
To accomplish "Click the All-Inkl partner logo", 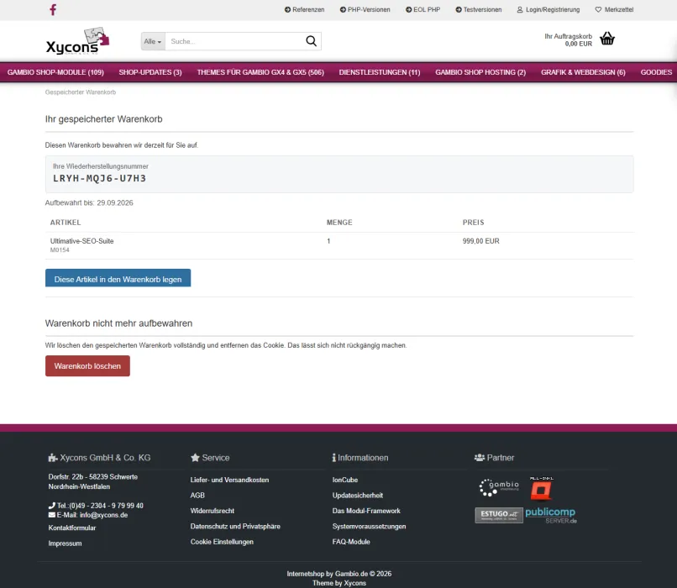I will (542, 488).
